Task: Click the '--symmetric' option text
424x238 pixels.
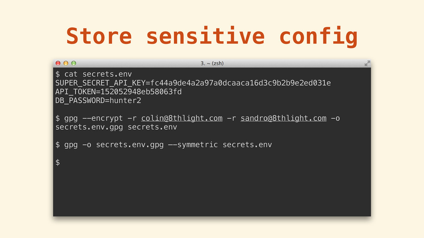Action: pyautogui.click(x=193, y=145)
